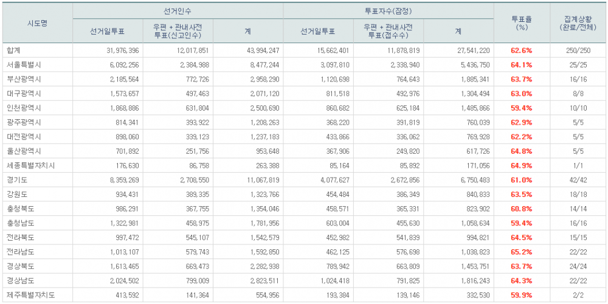Click 대구광역시 turnout value 63.0%
Screen dimensions: 608x304
point(521,94)
